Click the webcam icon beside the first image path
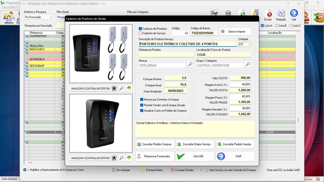Screen dimensions: 324x182 tap(114, 88)
